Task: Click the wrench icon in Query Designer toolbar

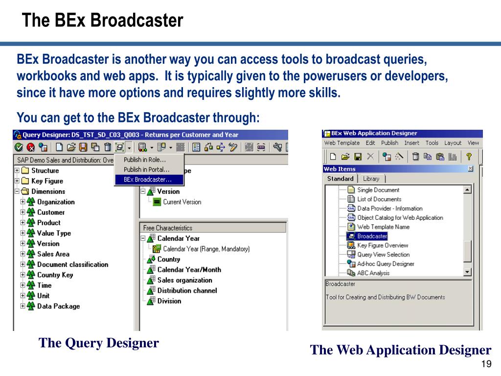Action: pos(277,147)
